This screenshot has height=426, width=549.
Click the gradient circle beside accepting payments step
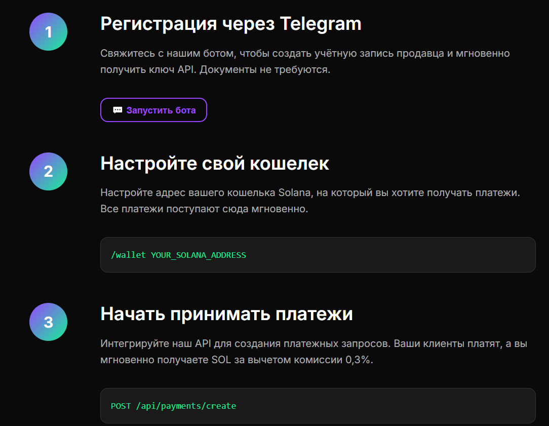click(48, 322)
